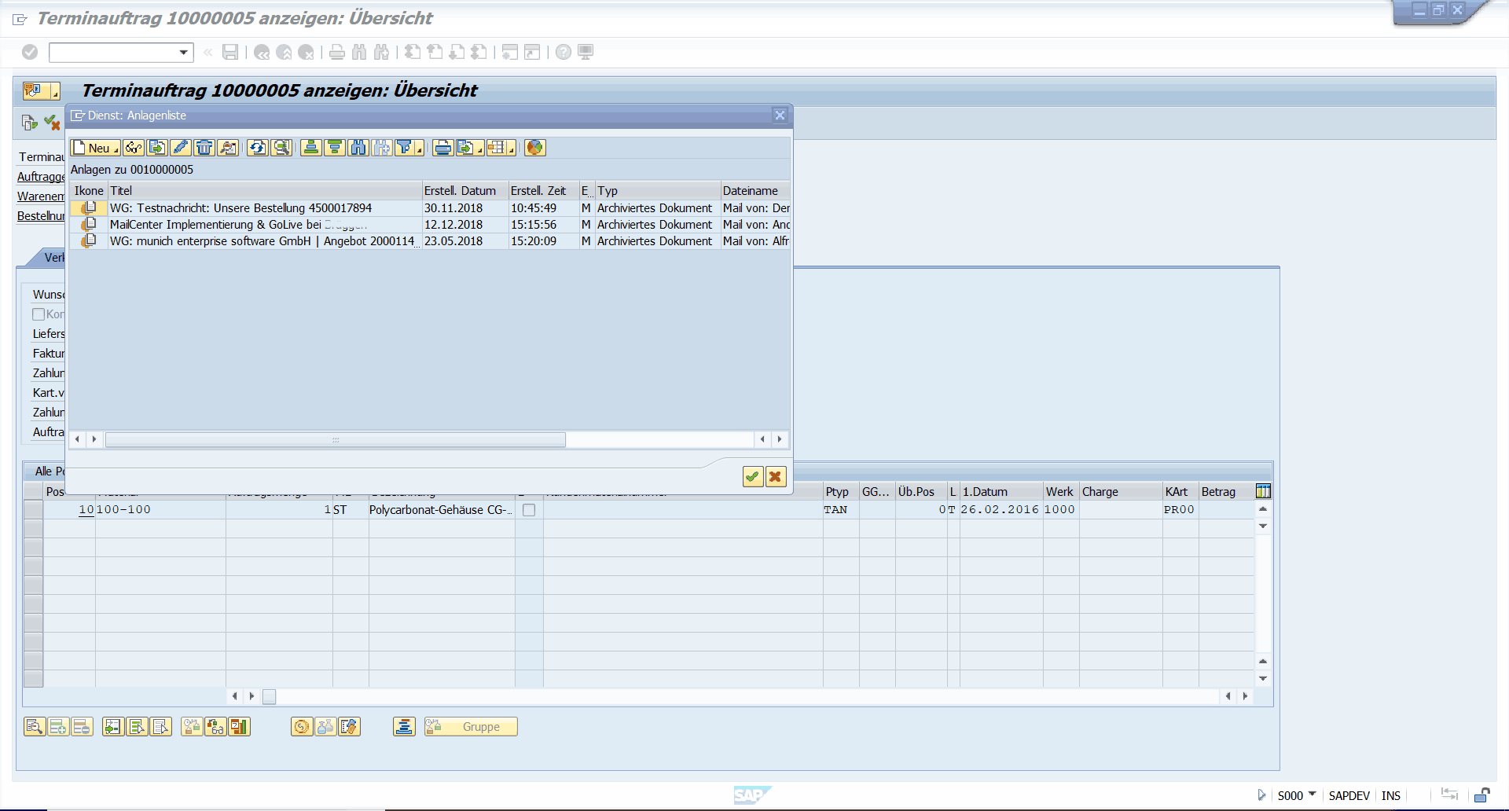Click the glasses display icon in attachment toolbar
This screenshot has height=811, width=1509.
[x=134, y=148]
